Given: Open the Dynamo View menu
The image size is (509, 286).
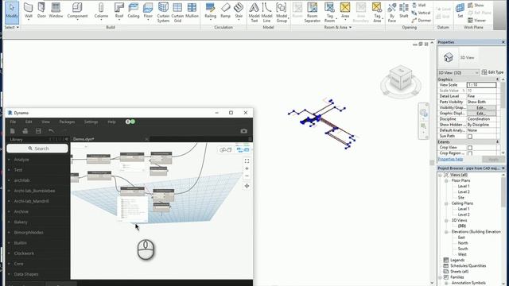Looking at the screenshot, I should coord(45,122).
